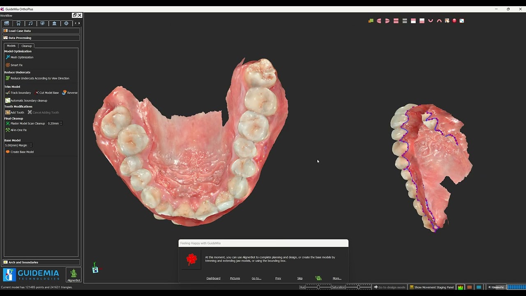526x296 pixels.
Task: Click Create Base Model
Action: [19, 152]
